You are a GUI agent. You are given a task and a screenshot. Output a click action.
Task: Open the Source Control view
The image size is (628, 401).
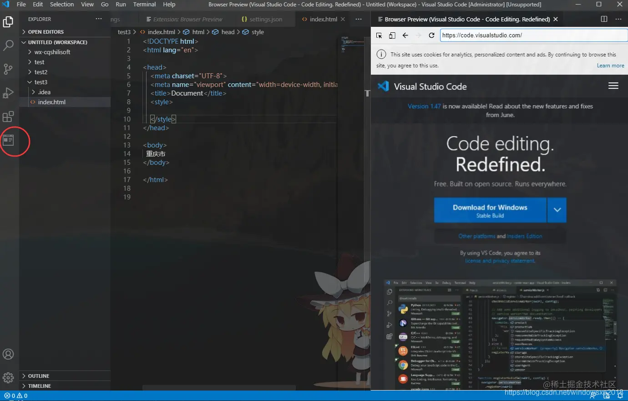click(8, 69)
